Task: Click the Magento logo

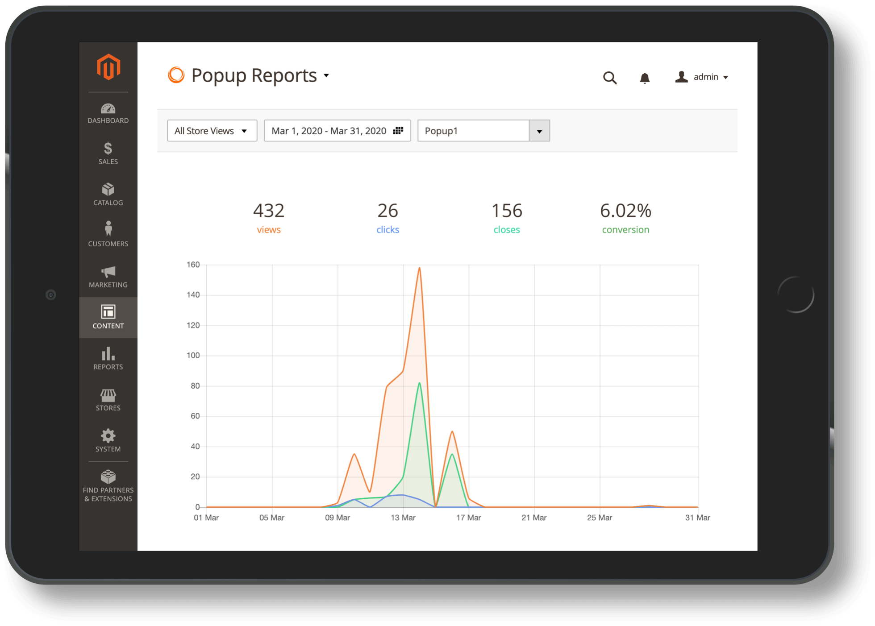Action: pos(108,67)
